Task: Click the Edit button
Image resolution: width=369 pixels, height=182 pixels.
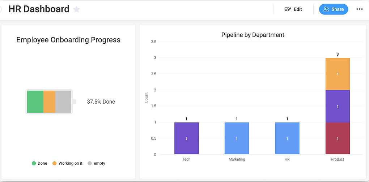Action: pos(293,9)
